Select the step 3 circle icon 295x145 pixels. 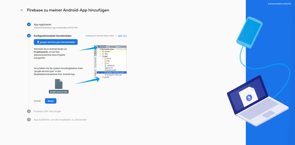coord(29,111)
